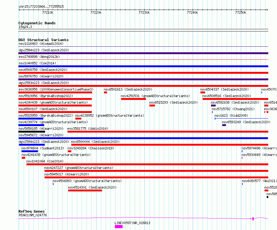Screen dimensions: 277x230
Task: Select the nsv5515959 (ByrskaBishop2022) blue bar
Action: 31,119
